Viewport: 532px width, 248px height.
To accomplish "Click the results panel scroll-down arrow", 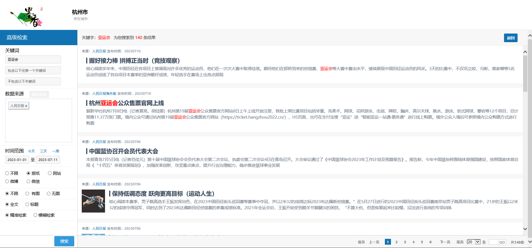I will pyautogui.click(x=525, y=229).
